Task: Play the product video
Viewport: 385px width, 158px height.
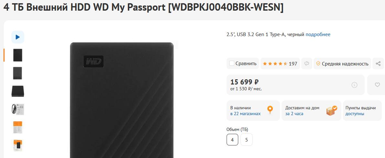Action: pos(18,37)
